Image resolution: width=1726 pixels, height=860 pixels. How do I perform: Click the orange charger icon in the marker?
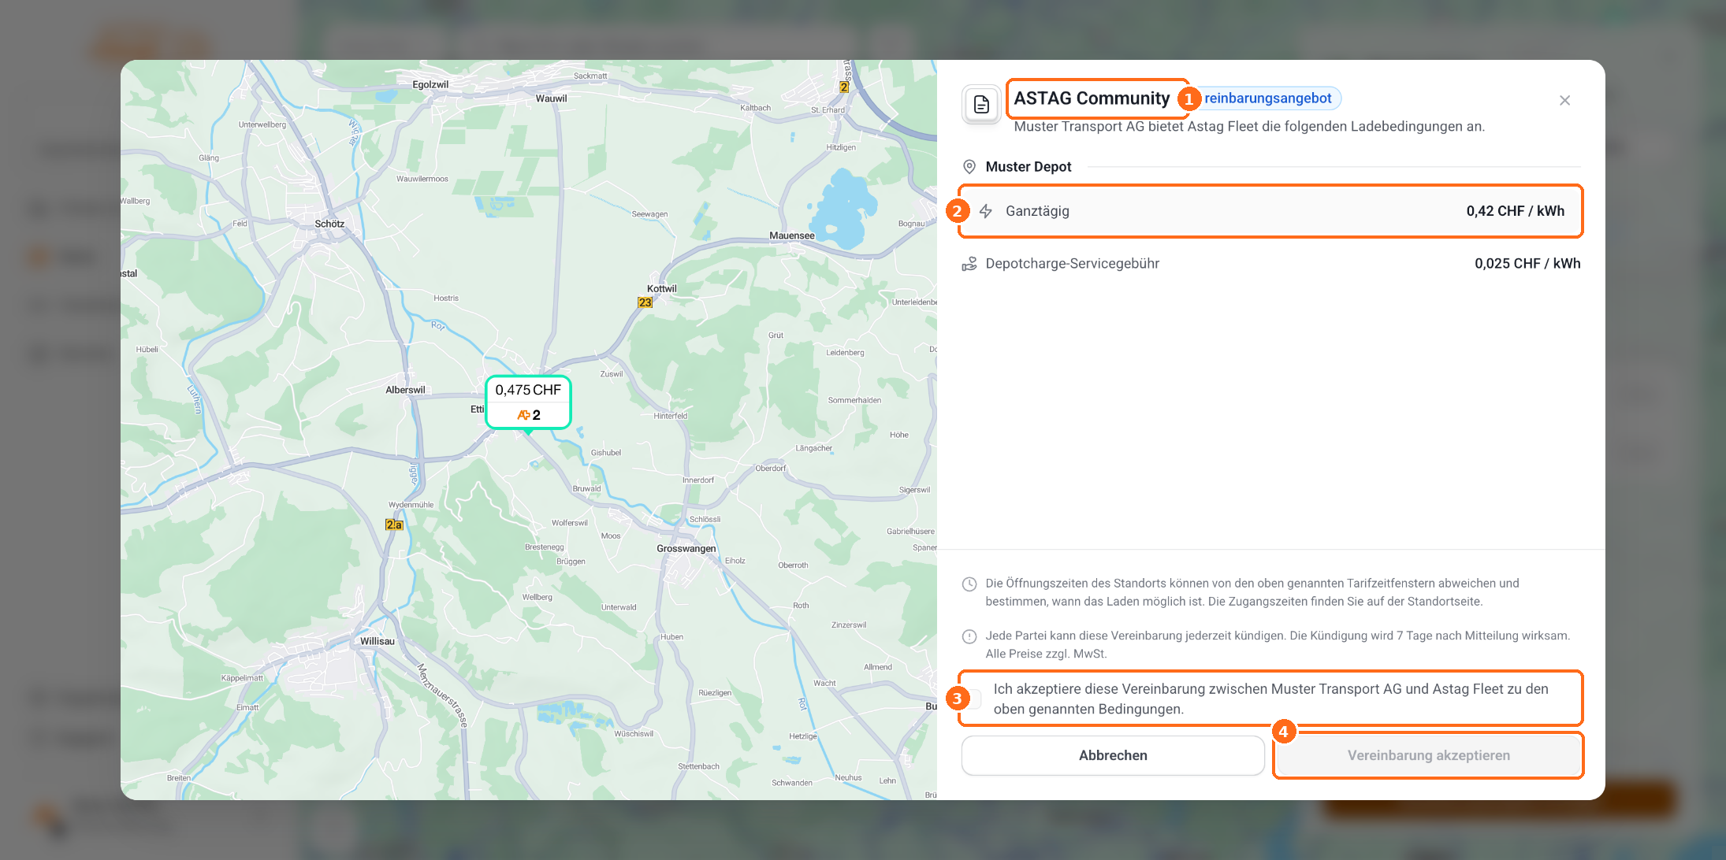pos(523,415)
